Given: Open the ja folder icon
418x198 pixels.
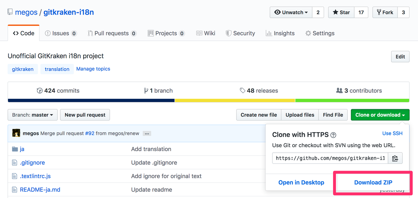Looking at the screenshot, I should (x=15, y=149).
